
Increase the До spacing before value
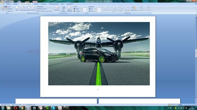pos(101,9)
